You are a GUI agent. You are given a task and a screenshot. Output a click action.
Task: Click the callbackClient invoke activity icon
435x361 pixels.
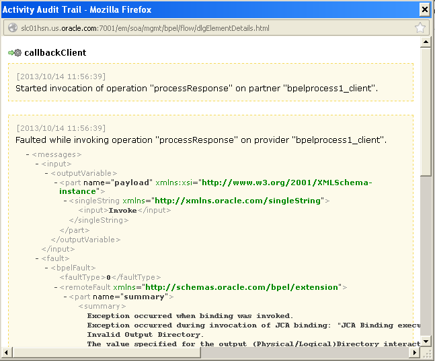pos(15,52)
